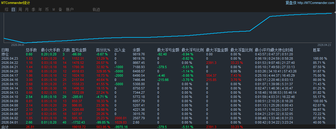Open the 备 tab
Image resolution: width=336 pixels, height=129 pixels.
[x=60, y=9]
